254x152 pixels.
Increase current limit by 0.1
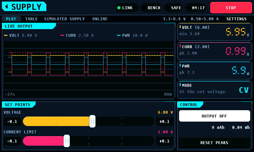point(164,141)
